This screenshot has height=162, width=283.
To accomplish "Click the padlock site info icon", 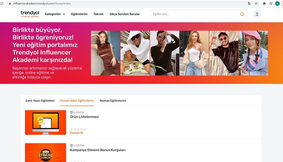I will [x=10, y=4].
